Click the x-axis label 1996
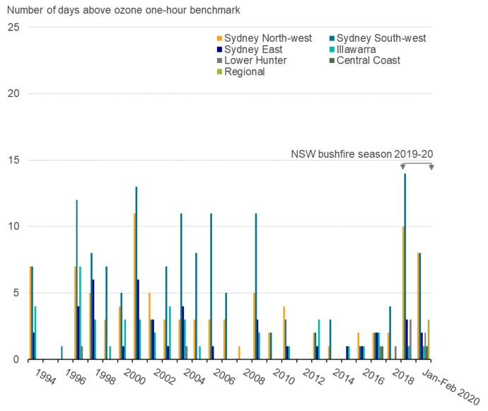The height and width of the screenshot is (411, 488). tap(75, 377)
